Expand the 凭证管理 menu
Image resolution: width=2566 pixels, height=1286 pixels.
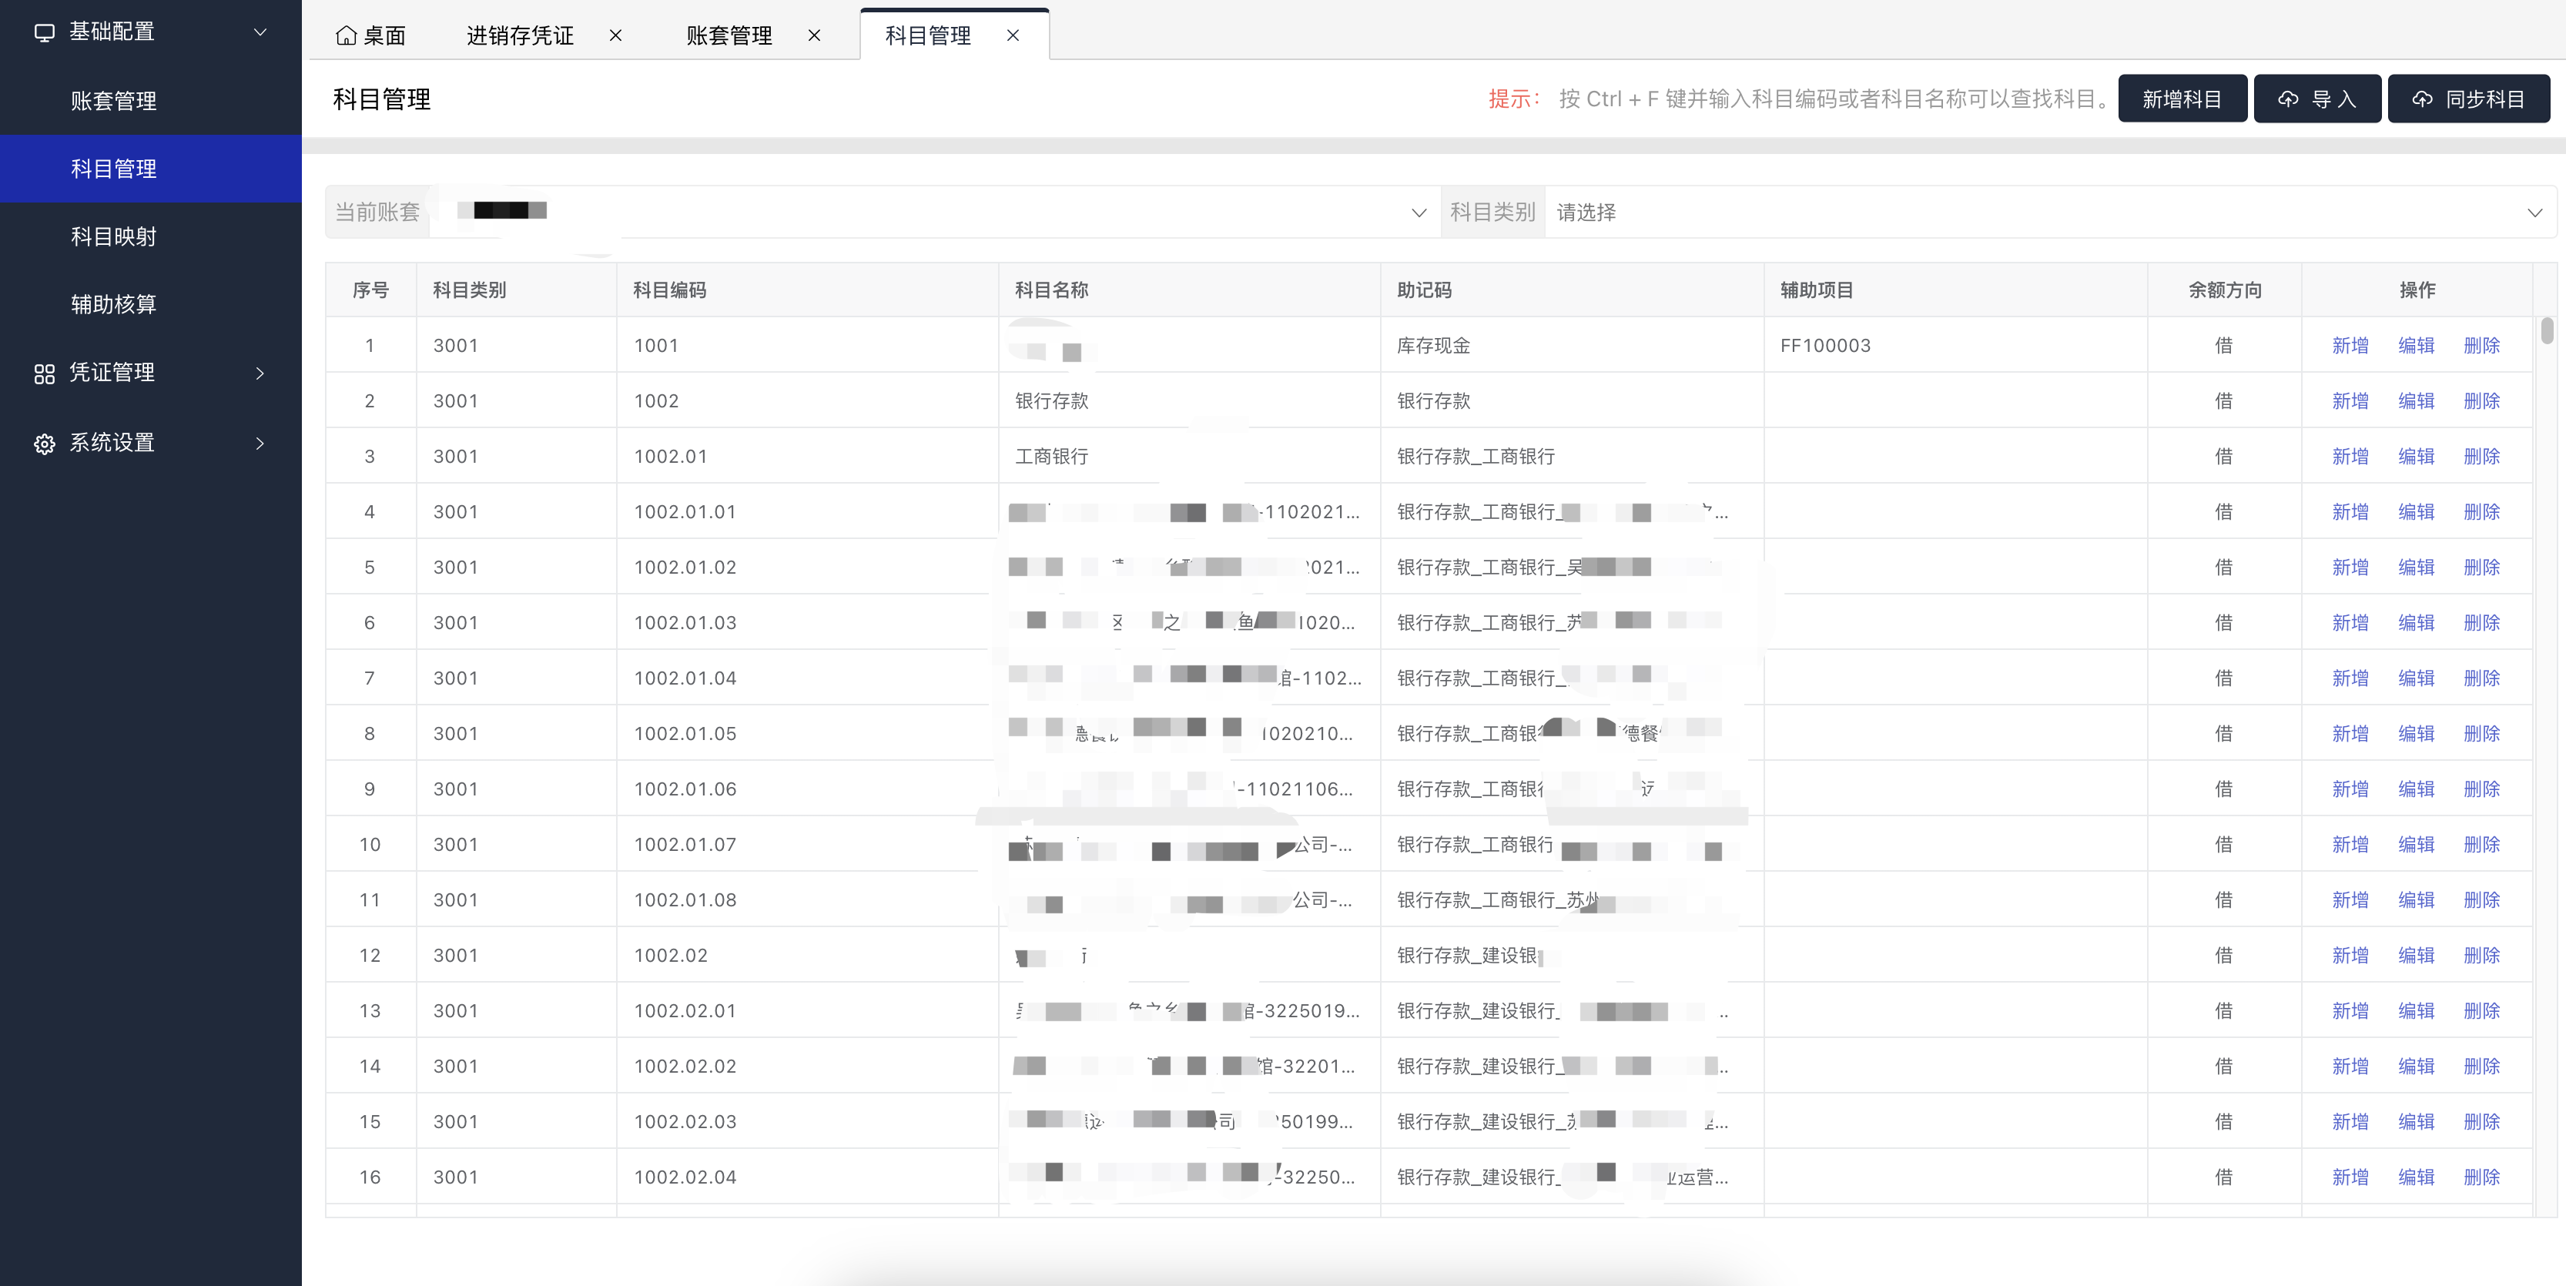click(260, 373)
